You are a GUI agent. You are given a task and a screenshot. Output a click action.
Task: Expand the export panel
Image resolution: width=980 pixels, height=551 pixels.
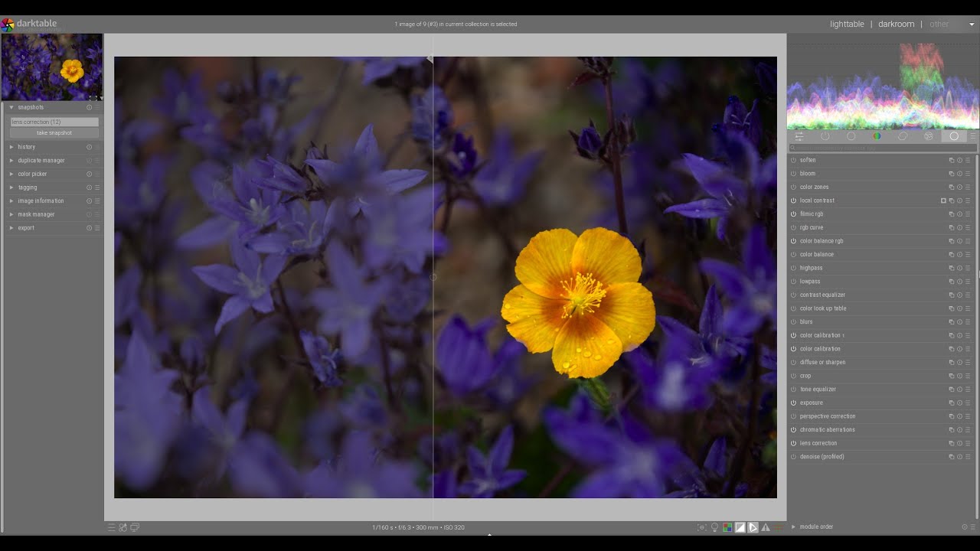[26, 228]
